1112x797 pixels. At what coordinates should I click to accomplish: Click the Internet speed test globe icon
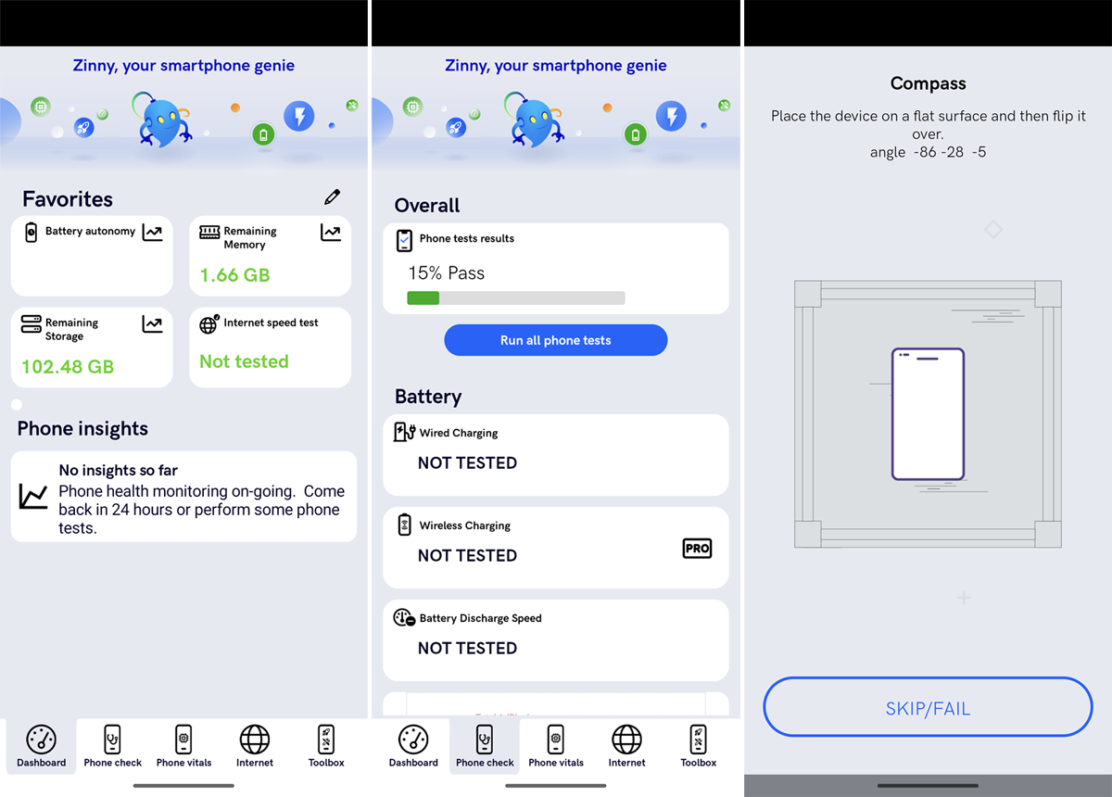coord(208,322)
